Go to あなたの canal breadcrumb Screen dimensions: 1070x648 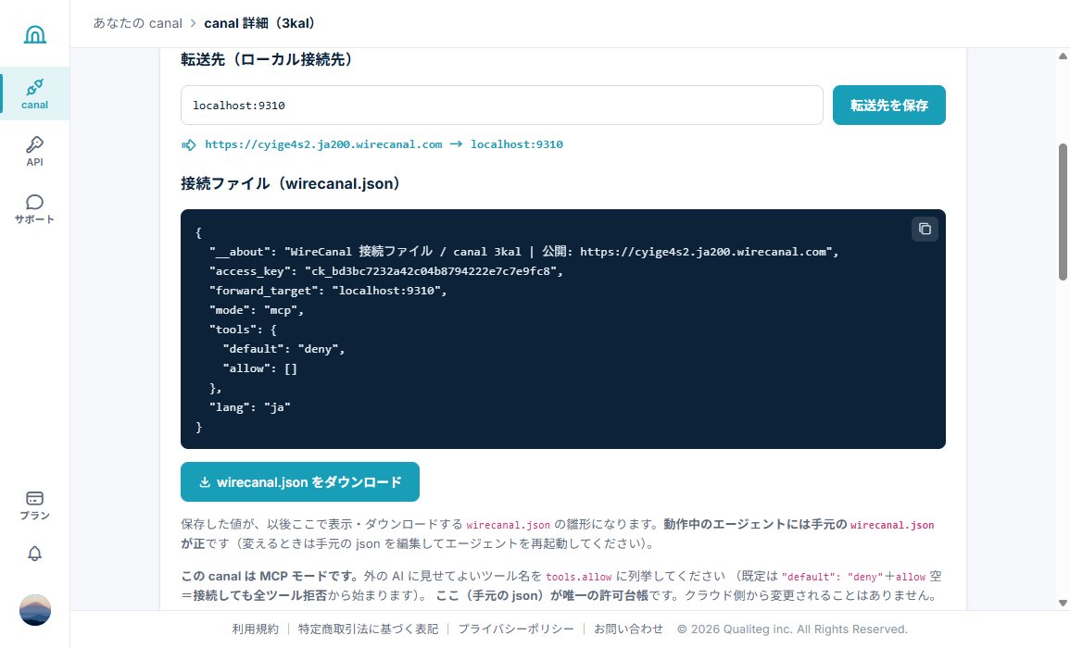click(x=138, y=23)
